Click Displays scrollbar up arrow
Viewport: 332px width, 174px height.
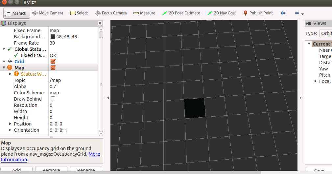[101, 29]
